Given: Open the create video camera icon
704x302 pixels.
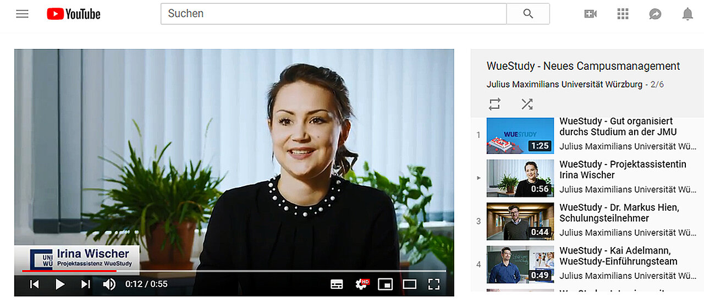Looking at the screenshot, I should (x=590, y=14).
